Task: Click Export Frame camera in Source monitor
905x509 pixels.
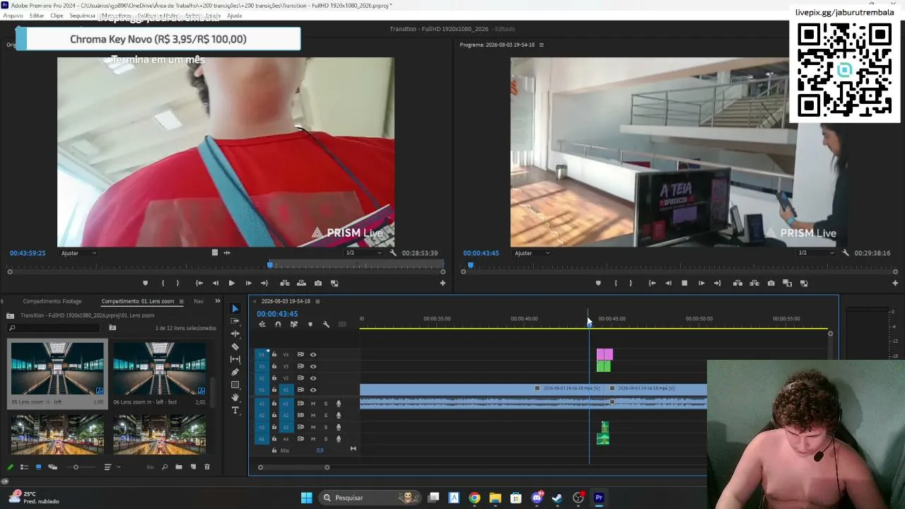Action: (x=318, y=283)
